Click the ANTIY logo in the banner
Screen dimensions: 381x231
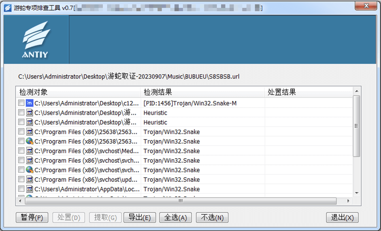(36, 40)
